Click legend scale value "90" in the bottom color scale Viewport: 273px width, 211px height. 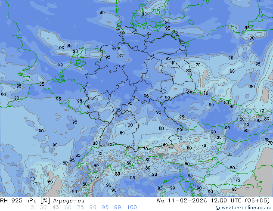point(93,208)
